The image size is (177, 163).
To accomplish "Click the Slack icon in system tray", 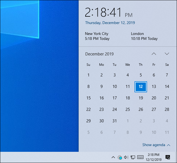I will pos(120,157).
